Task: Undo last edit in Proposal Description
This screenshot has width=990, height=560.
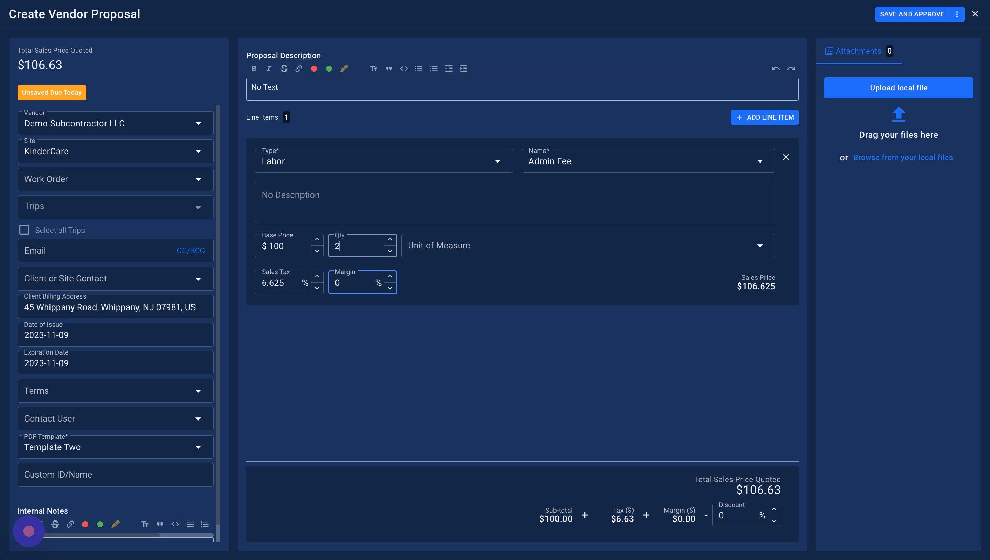Action: tap(775, 68)
